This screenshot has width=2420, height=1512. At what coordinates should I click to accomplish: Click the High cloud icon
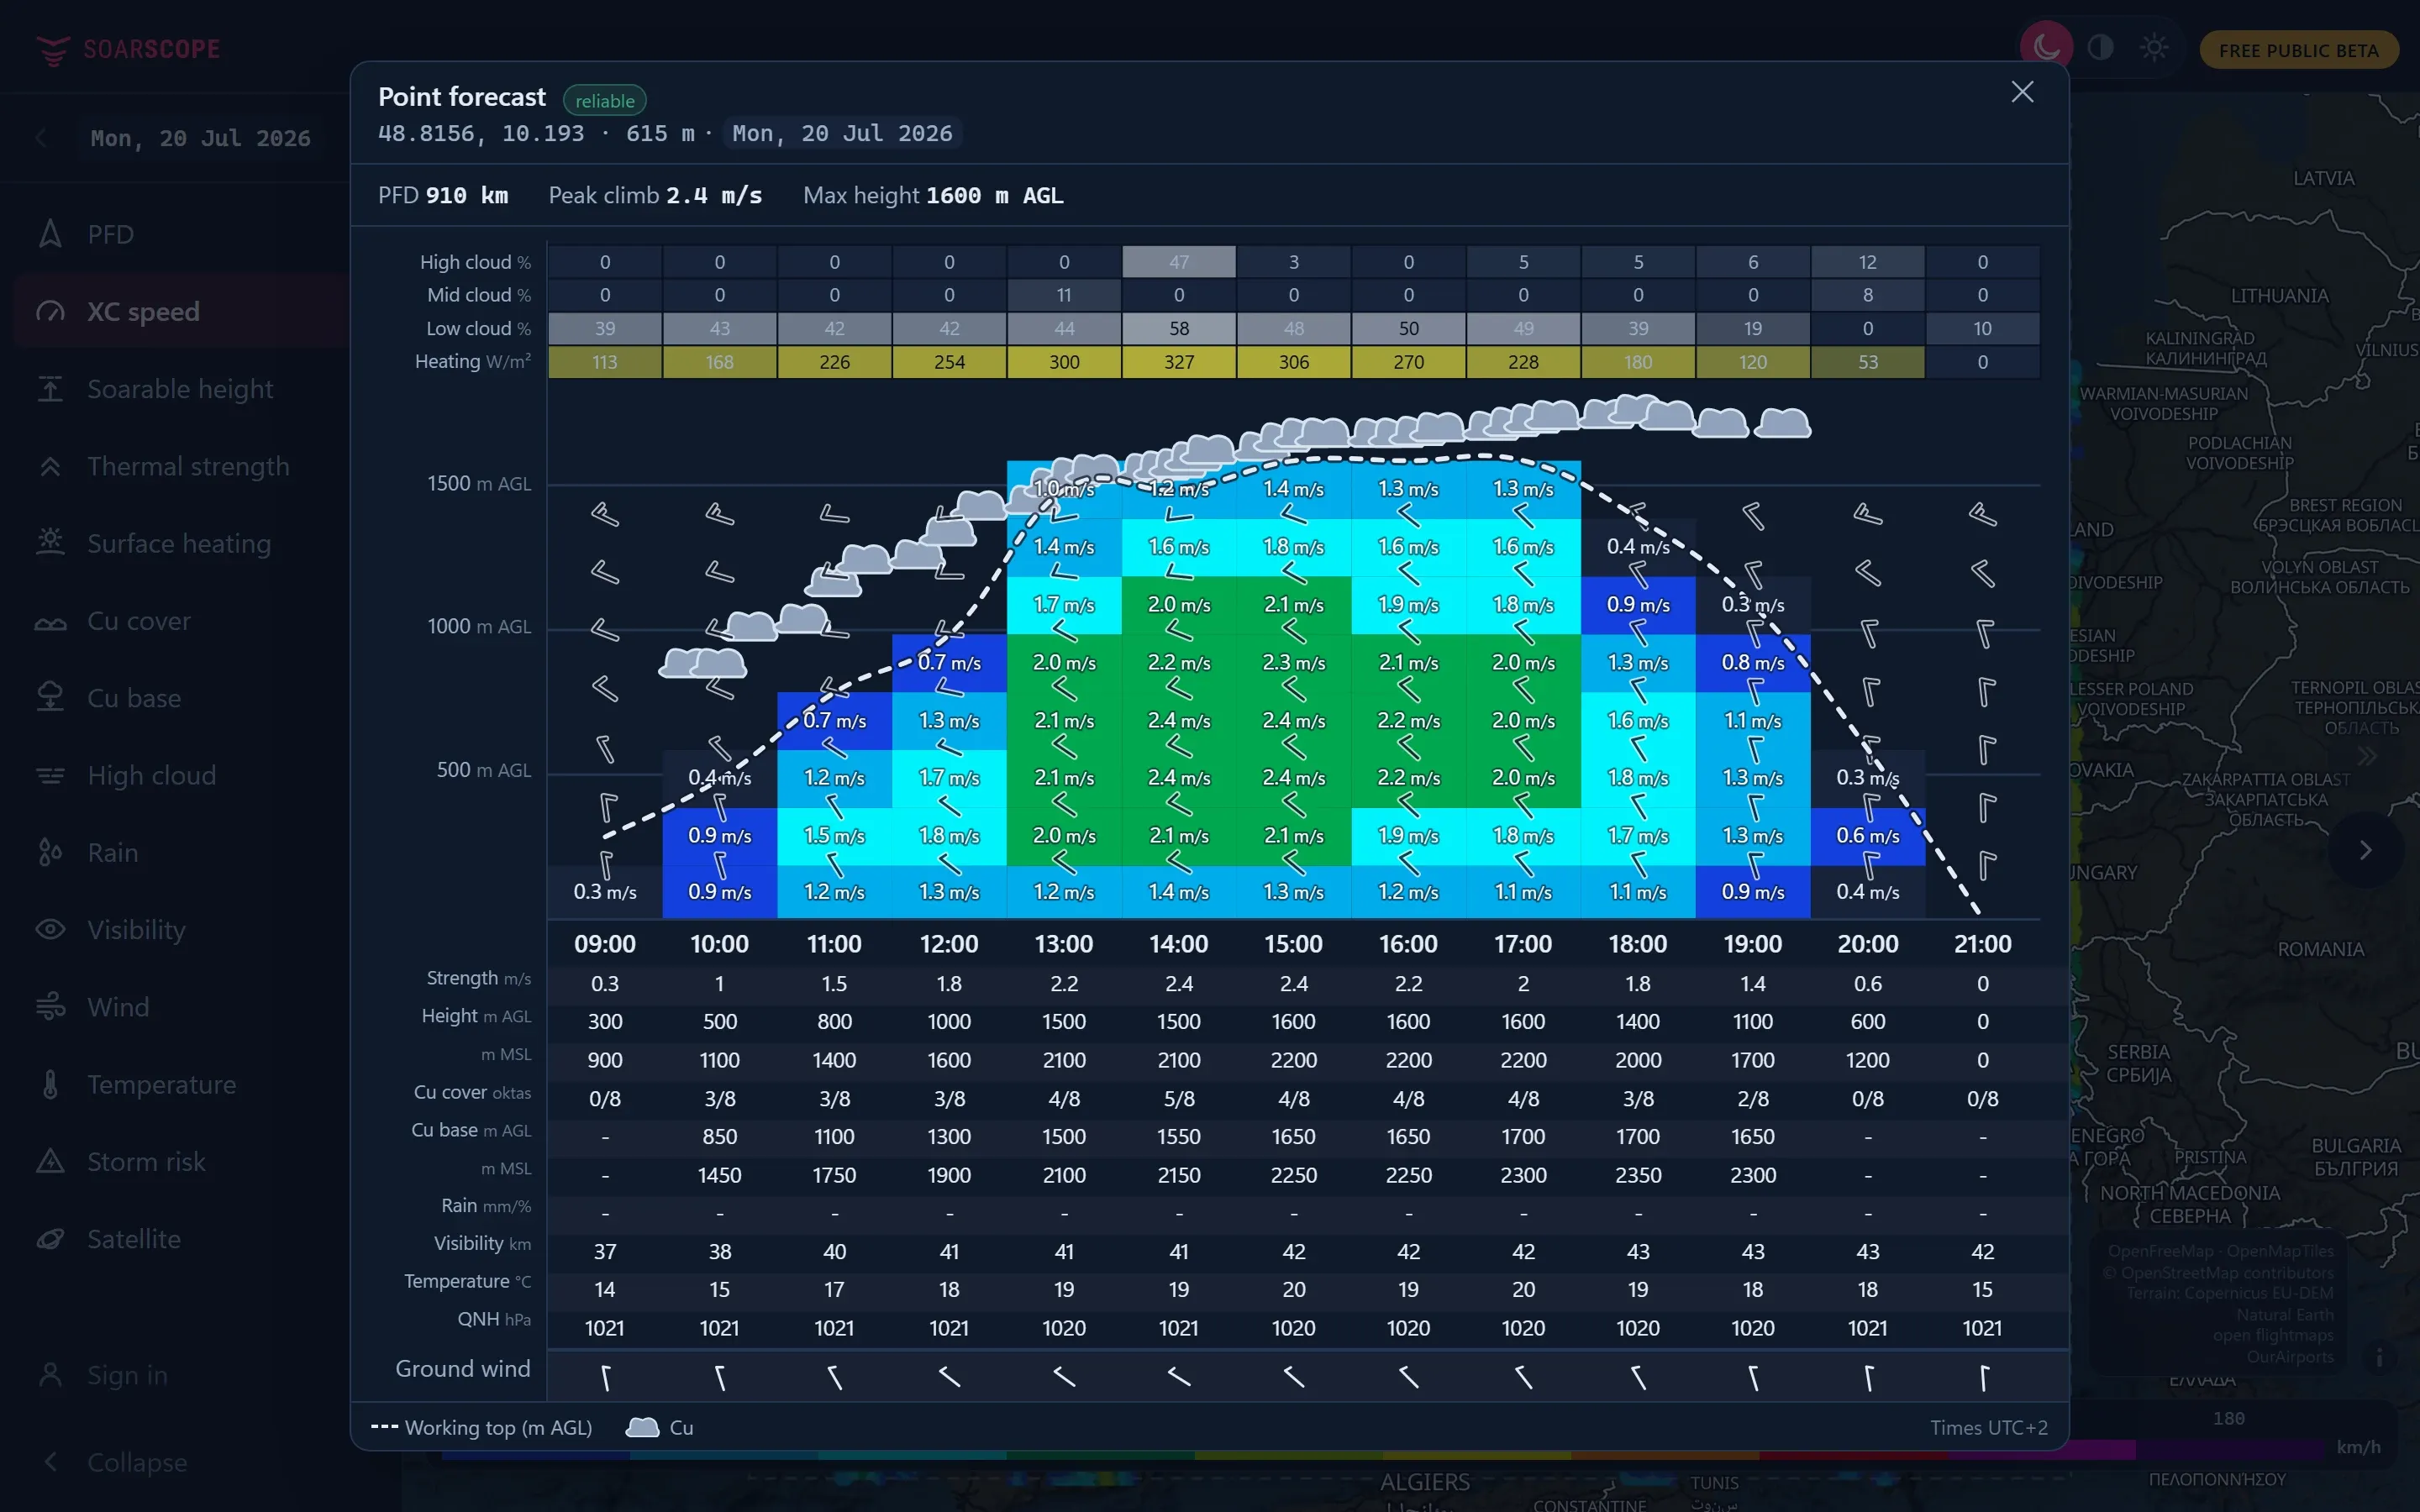coord(50,775)
